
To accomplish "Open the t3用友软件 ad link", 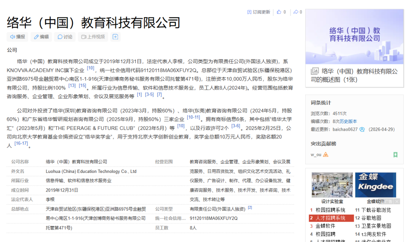I will click(374, 234).
